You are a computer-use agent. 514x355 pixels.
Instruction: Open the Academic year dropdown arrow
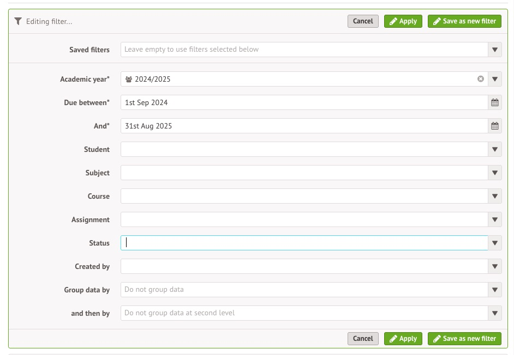494,79
